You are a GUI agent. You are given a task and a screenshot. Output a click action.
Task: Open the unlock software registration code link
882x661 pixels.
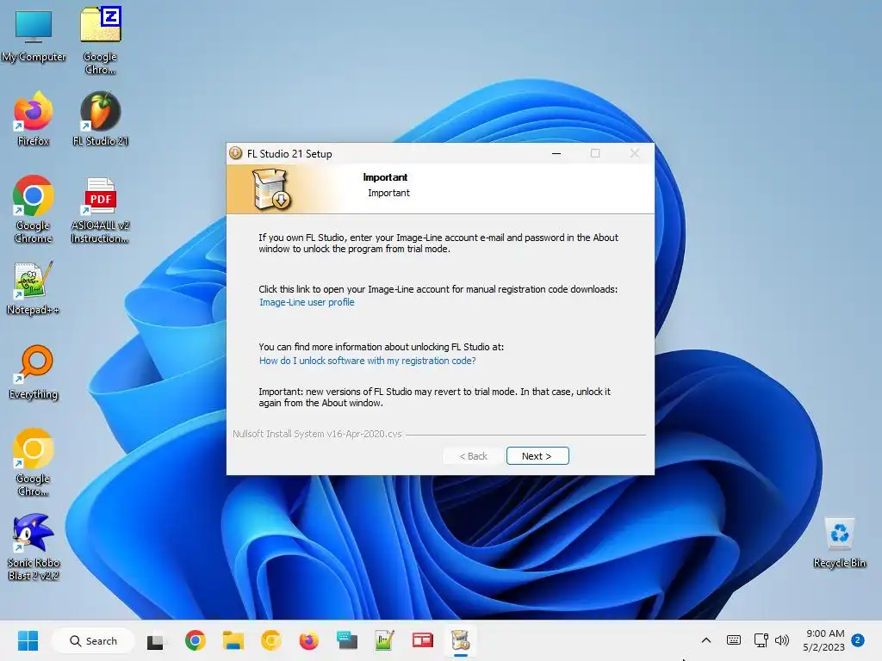367,361
